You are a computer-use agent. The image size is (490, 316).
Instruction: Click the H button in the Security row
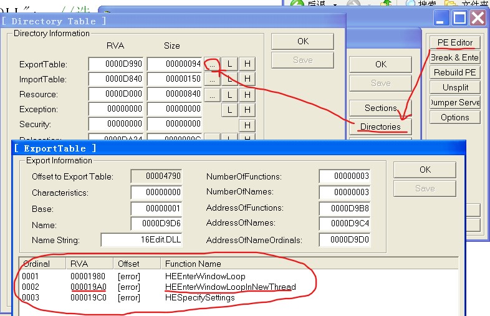coord(247,124)
